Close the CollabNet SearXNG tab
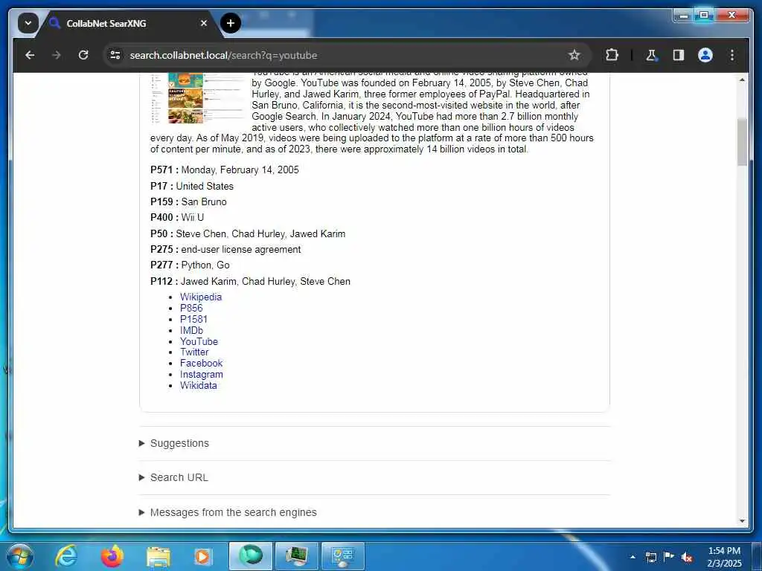 pyautogui.click(x=204, y=23)
